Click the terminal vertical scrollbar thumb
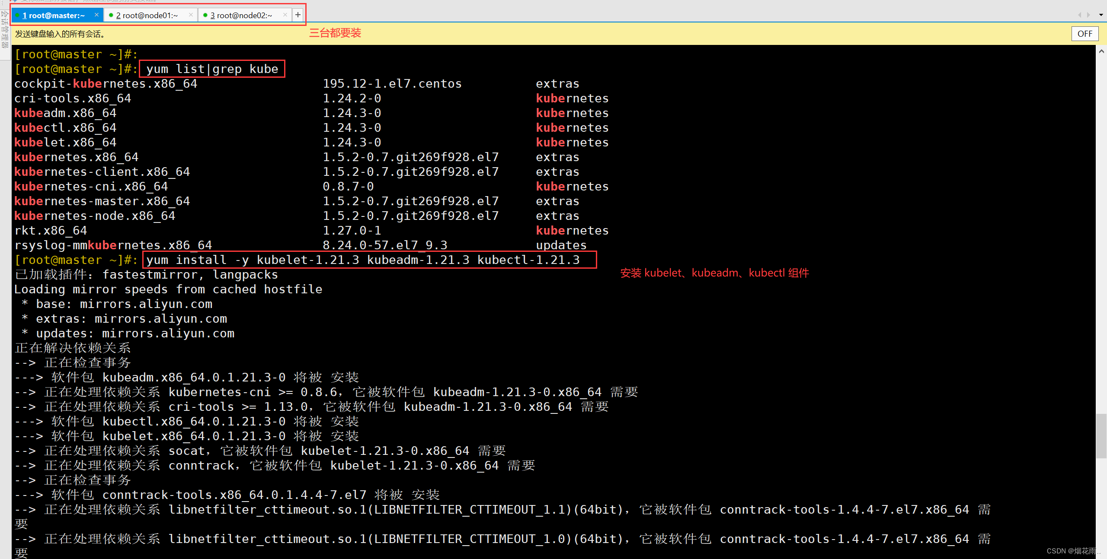The image size is (1107, 559). pos(1101,436)
